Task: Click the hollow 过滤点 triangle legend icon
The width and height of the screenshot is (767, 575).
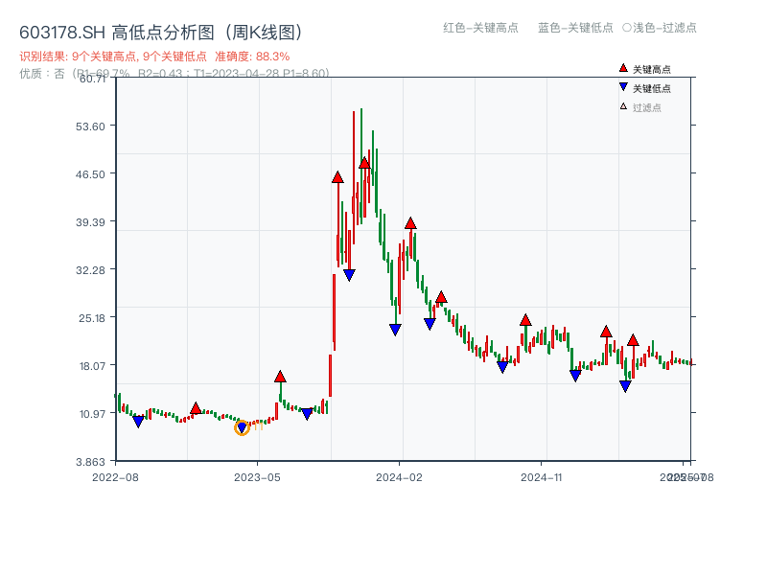Action: (x=621, y=106)
